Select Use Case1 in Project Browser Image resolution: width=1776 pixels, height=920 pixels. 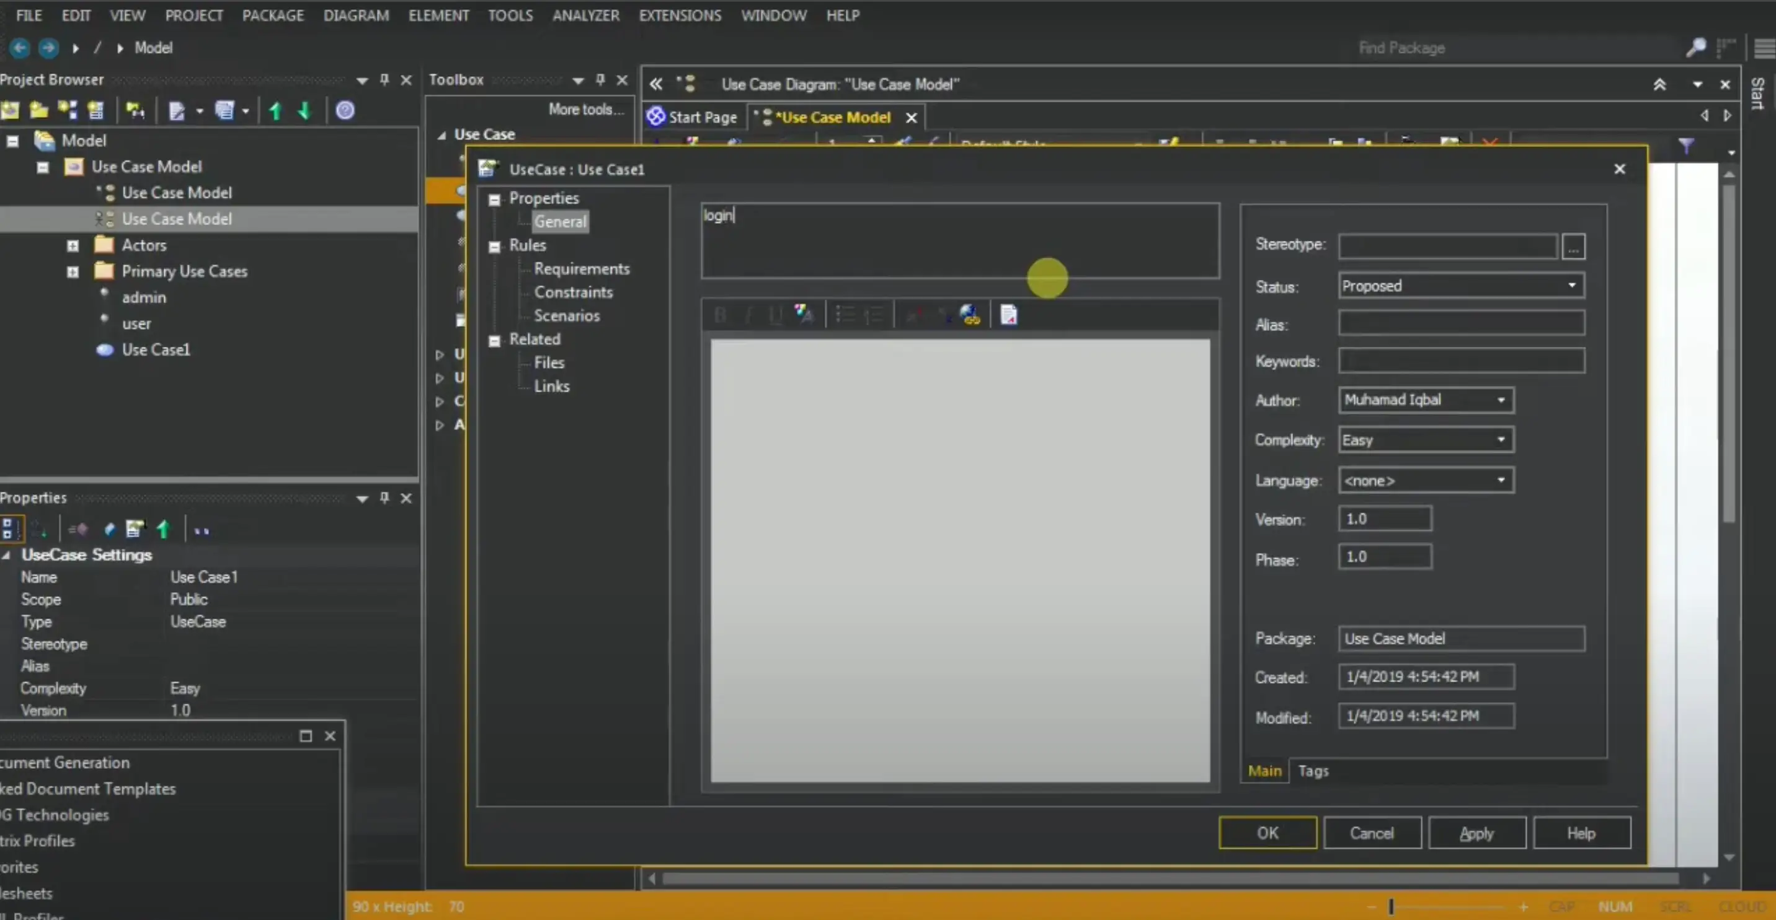[156, 350]
